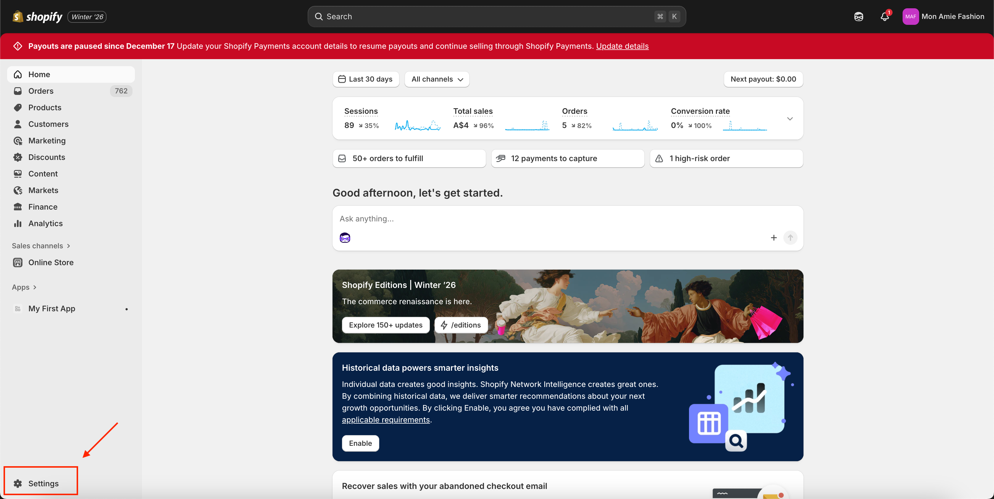Open the All channels dropdown
This screenshot has width=994, height=499.
pos(436,79)
